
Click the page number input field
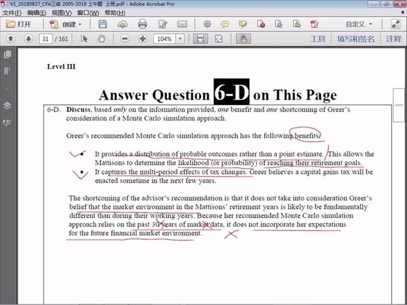coord(46,39)
